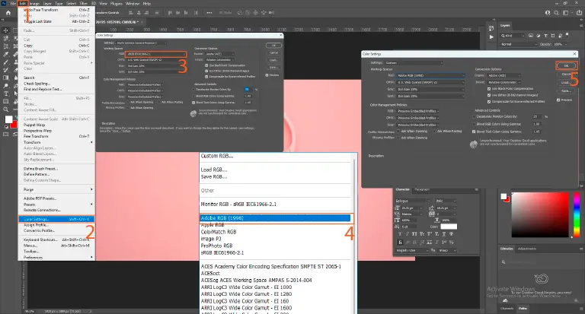Select Adobe RGB (1998) in the RGB list

tap(275, 218)
